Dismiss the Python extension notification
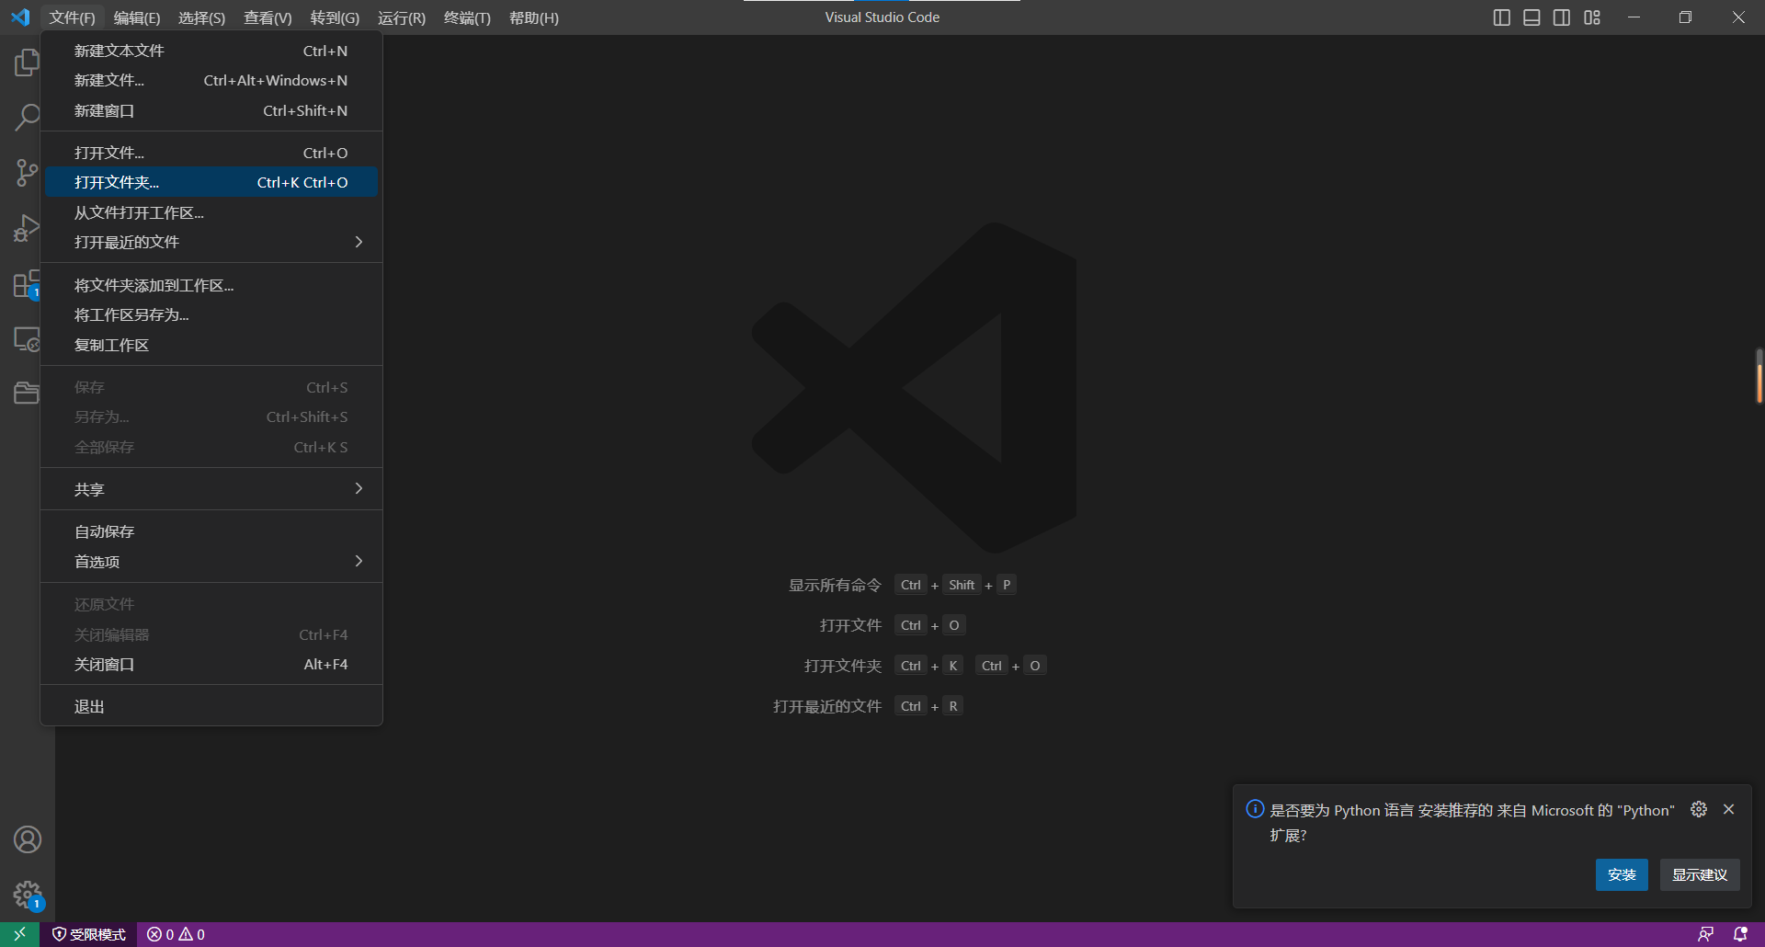The width and height of the screenshot is (1765, 947). pos(1729,809)
